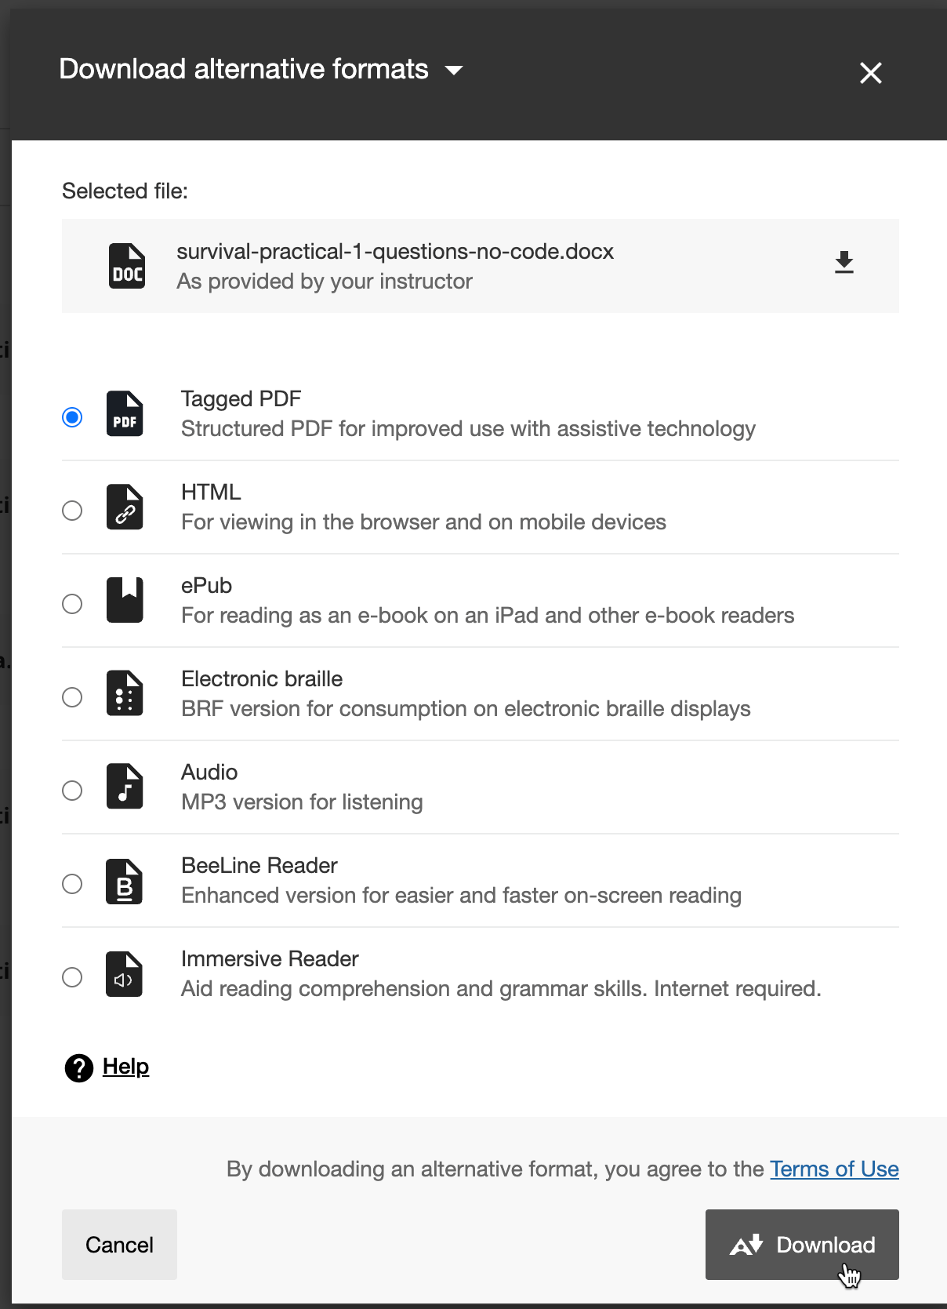Click the Tagged PDF file icon

[125, 413]
